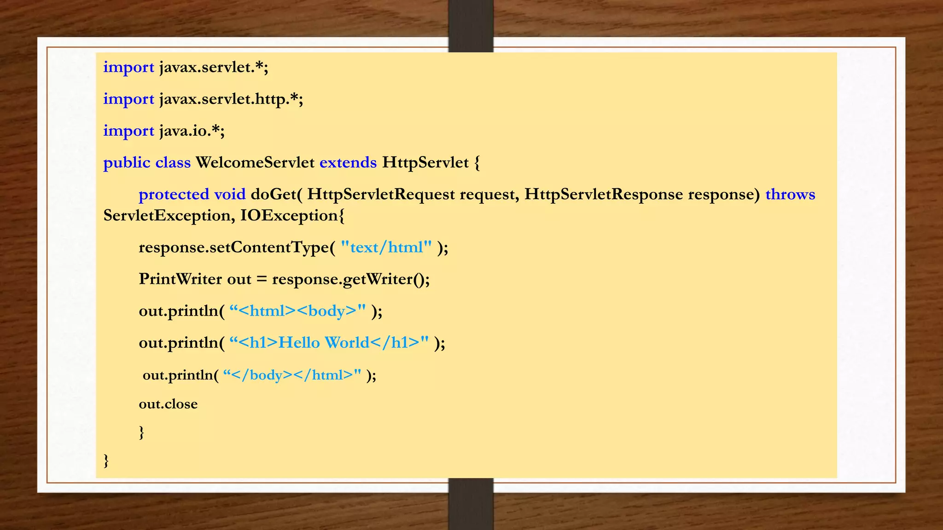
Task: Click the final closing brace of the class
Action: 106,461
